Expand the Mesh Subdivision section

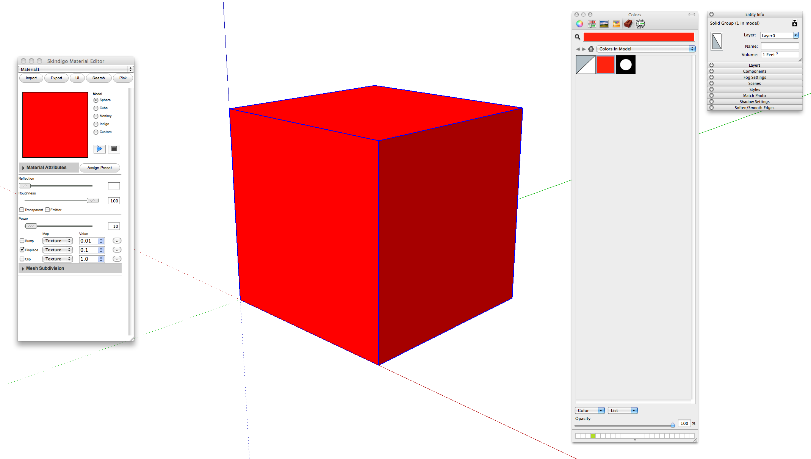click(x=23, y=268)
